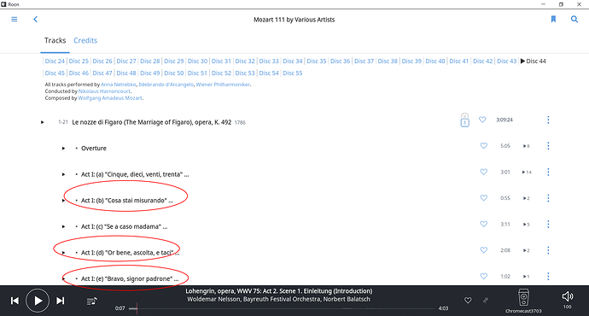This screenshot has height=316, width=589.
Task: Click play-count icon beside "Cinque, dieci" track
Action: point(527,172)
